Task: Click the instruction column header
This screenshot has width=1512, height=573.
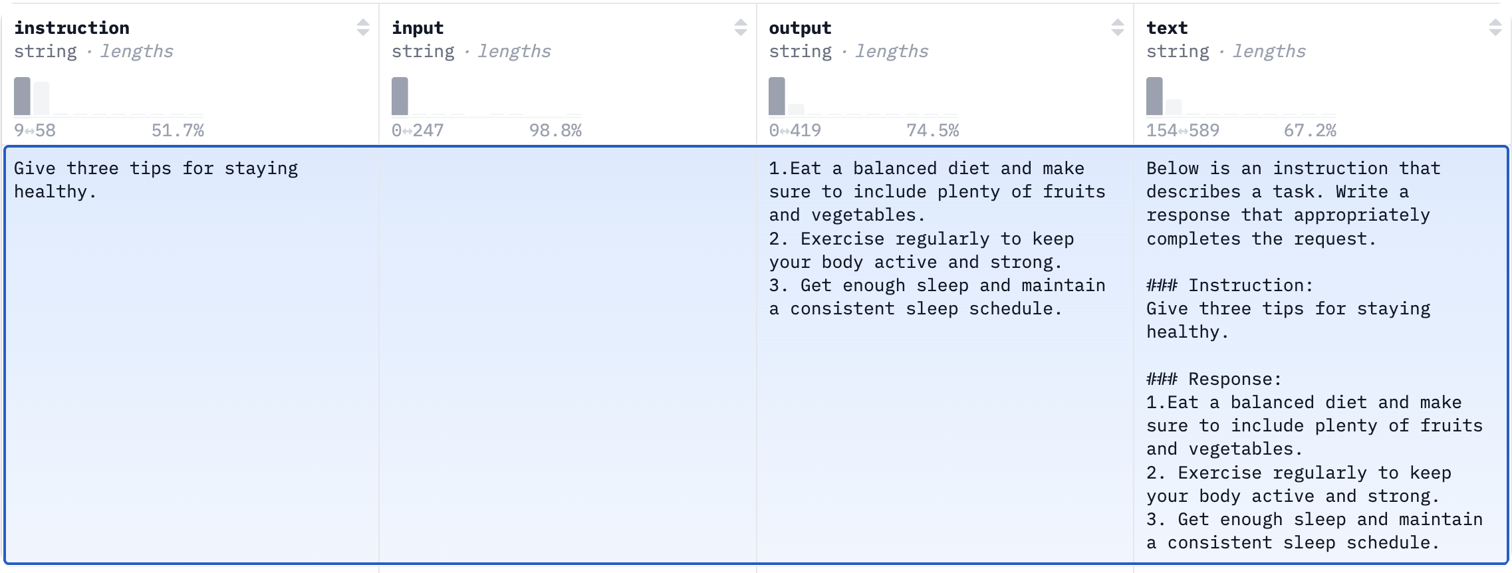Action: pyautogui.click(x=72, y=28)
